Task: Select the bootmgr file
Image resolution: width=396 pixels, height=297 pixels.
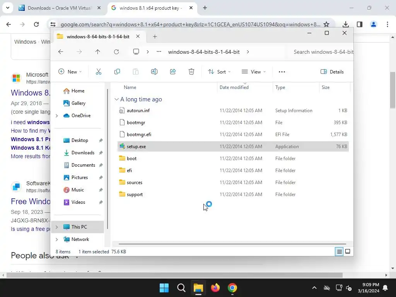Action: pyautogui.click(x=233, y=123)
